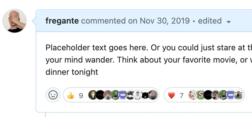This screenshot has width=252, height=117.
Task: Click fregante's facepalm profile avatar
Action: click(x=15, y=21)
